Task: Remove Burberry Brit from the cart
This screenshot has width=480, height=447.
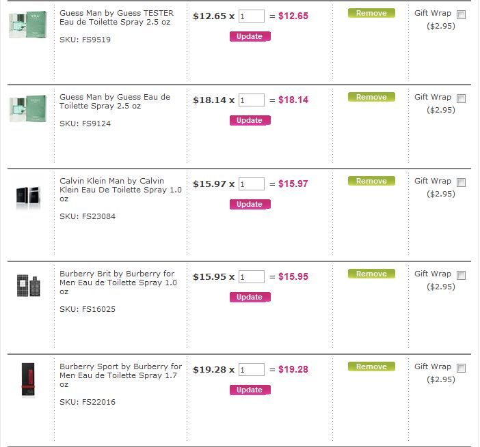Action: (371, 274)
